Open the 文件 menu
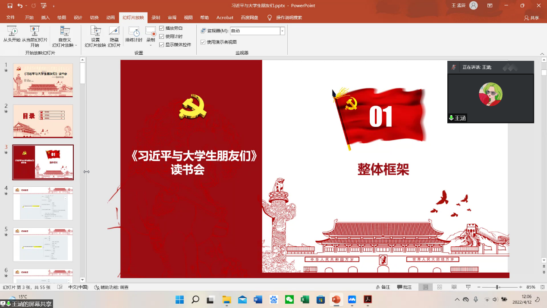Image resolution: width=547 pixels, height=308 pixels. click(10, 18)
